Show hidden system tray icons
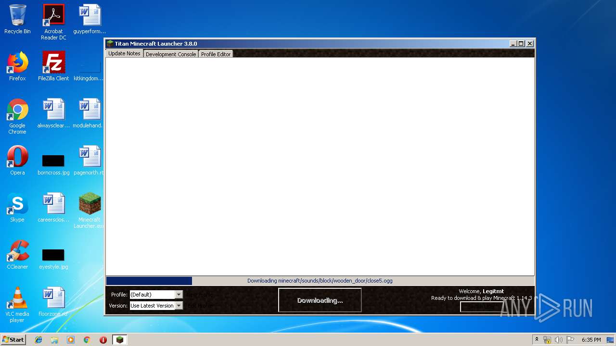The height and width of the screenshot is (346, 616). click(537, 340)
